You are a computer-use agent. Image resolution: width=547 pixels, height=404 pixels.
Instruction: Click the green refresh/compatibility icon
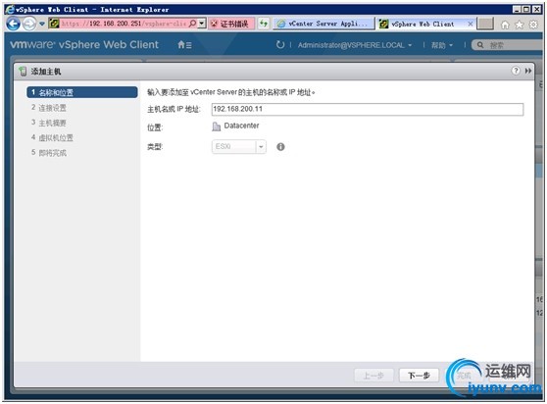(x=264, y=24)
